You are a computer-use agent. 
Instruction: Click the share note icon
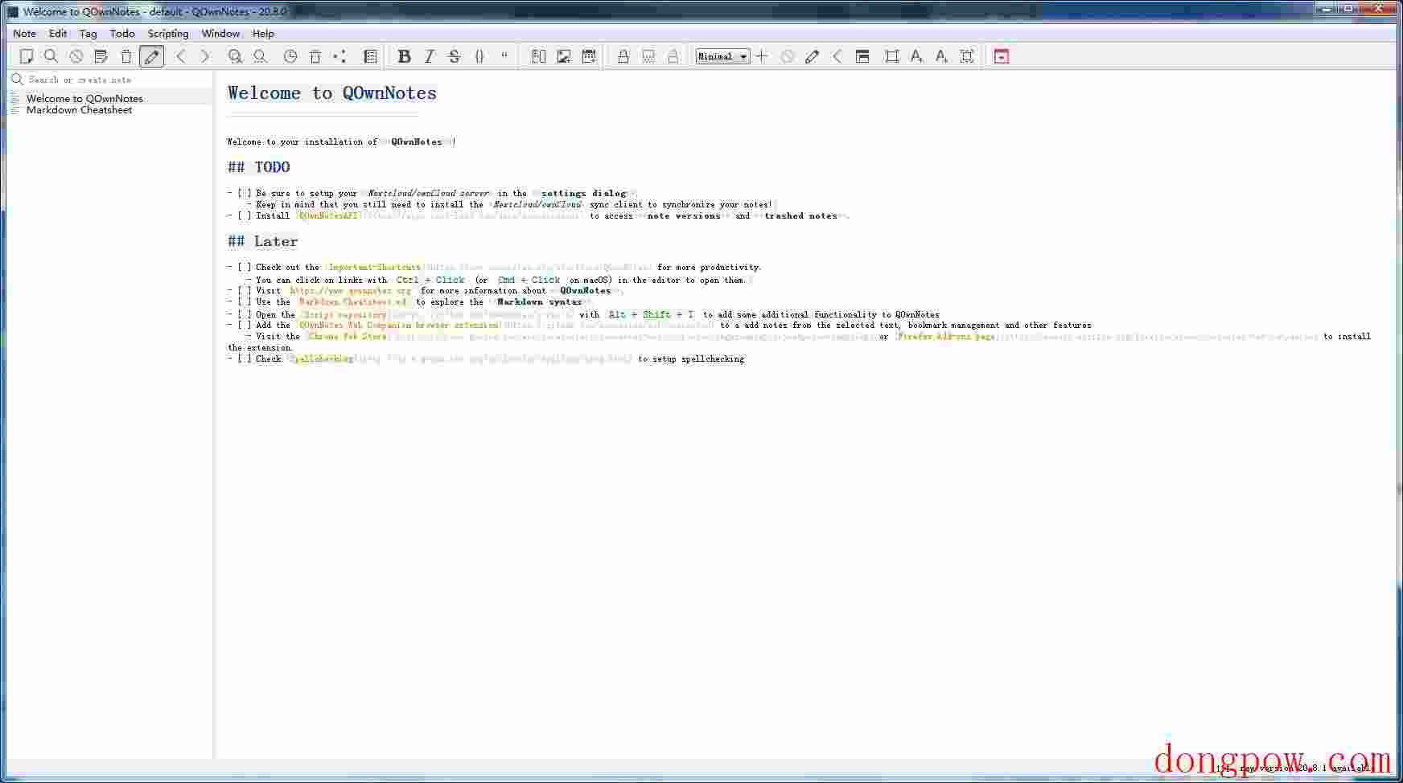pos(340,56)
